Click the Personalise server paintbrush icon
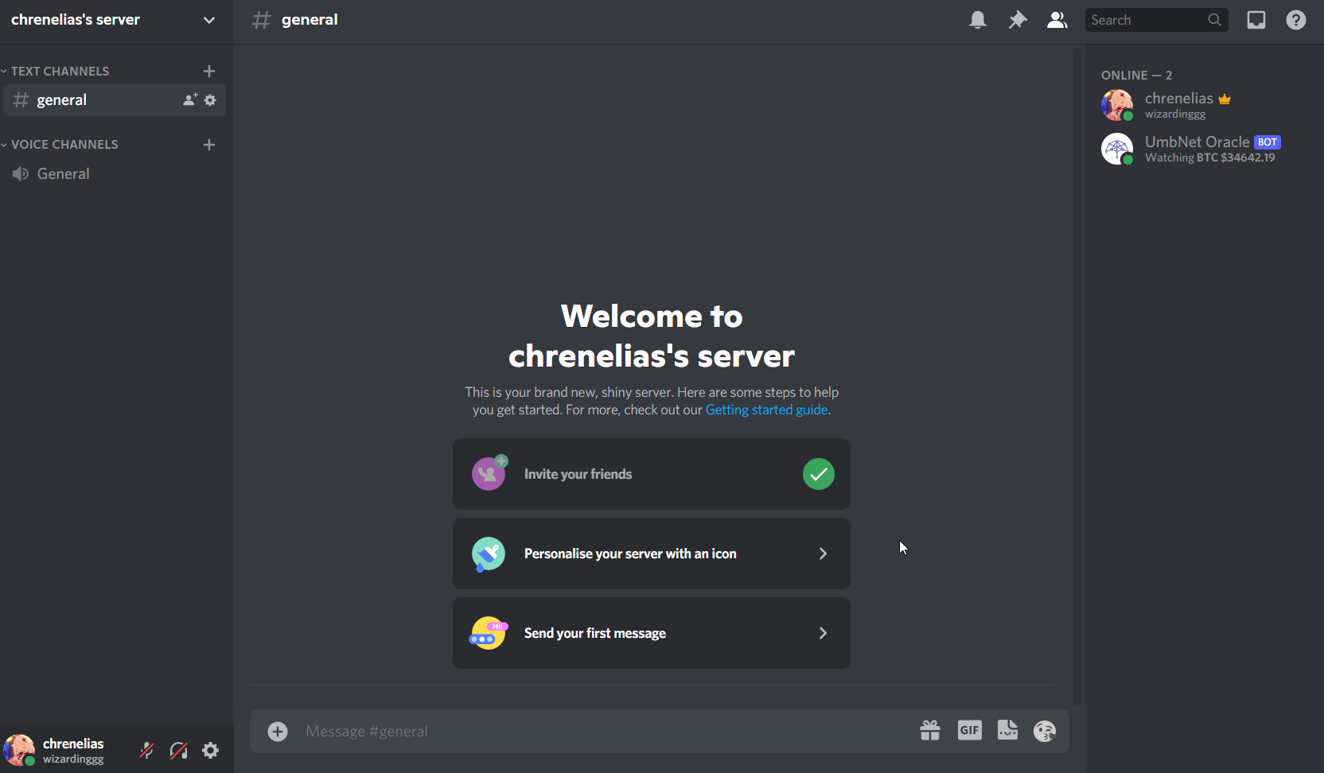Screen dimensions: 1324x773 pyautogui.click(x=489, y=554)
